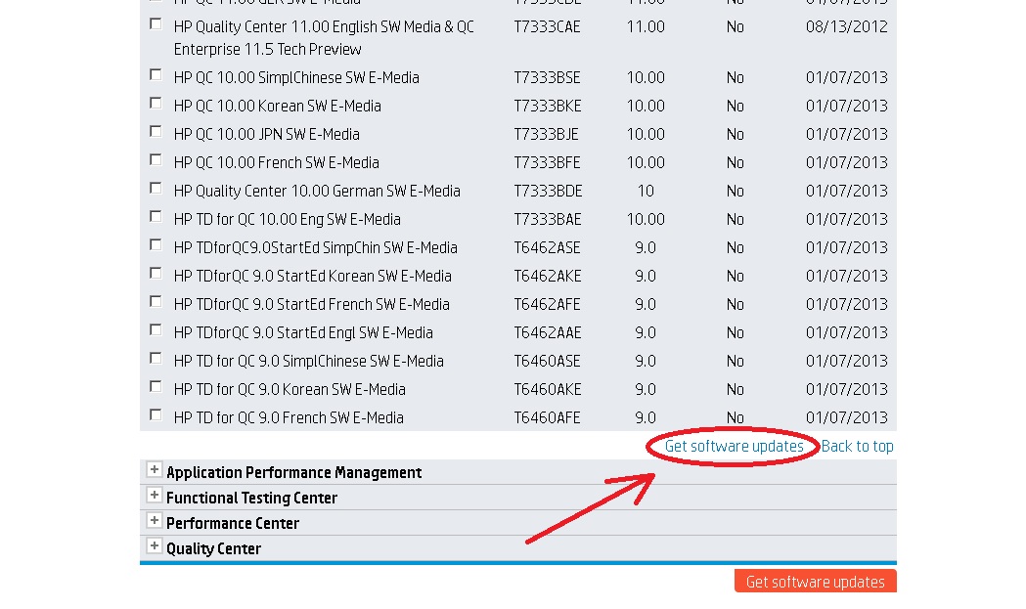Click product number T7333BKE

click(x=548, y=106)
